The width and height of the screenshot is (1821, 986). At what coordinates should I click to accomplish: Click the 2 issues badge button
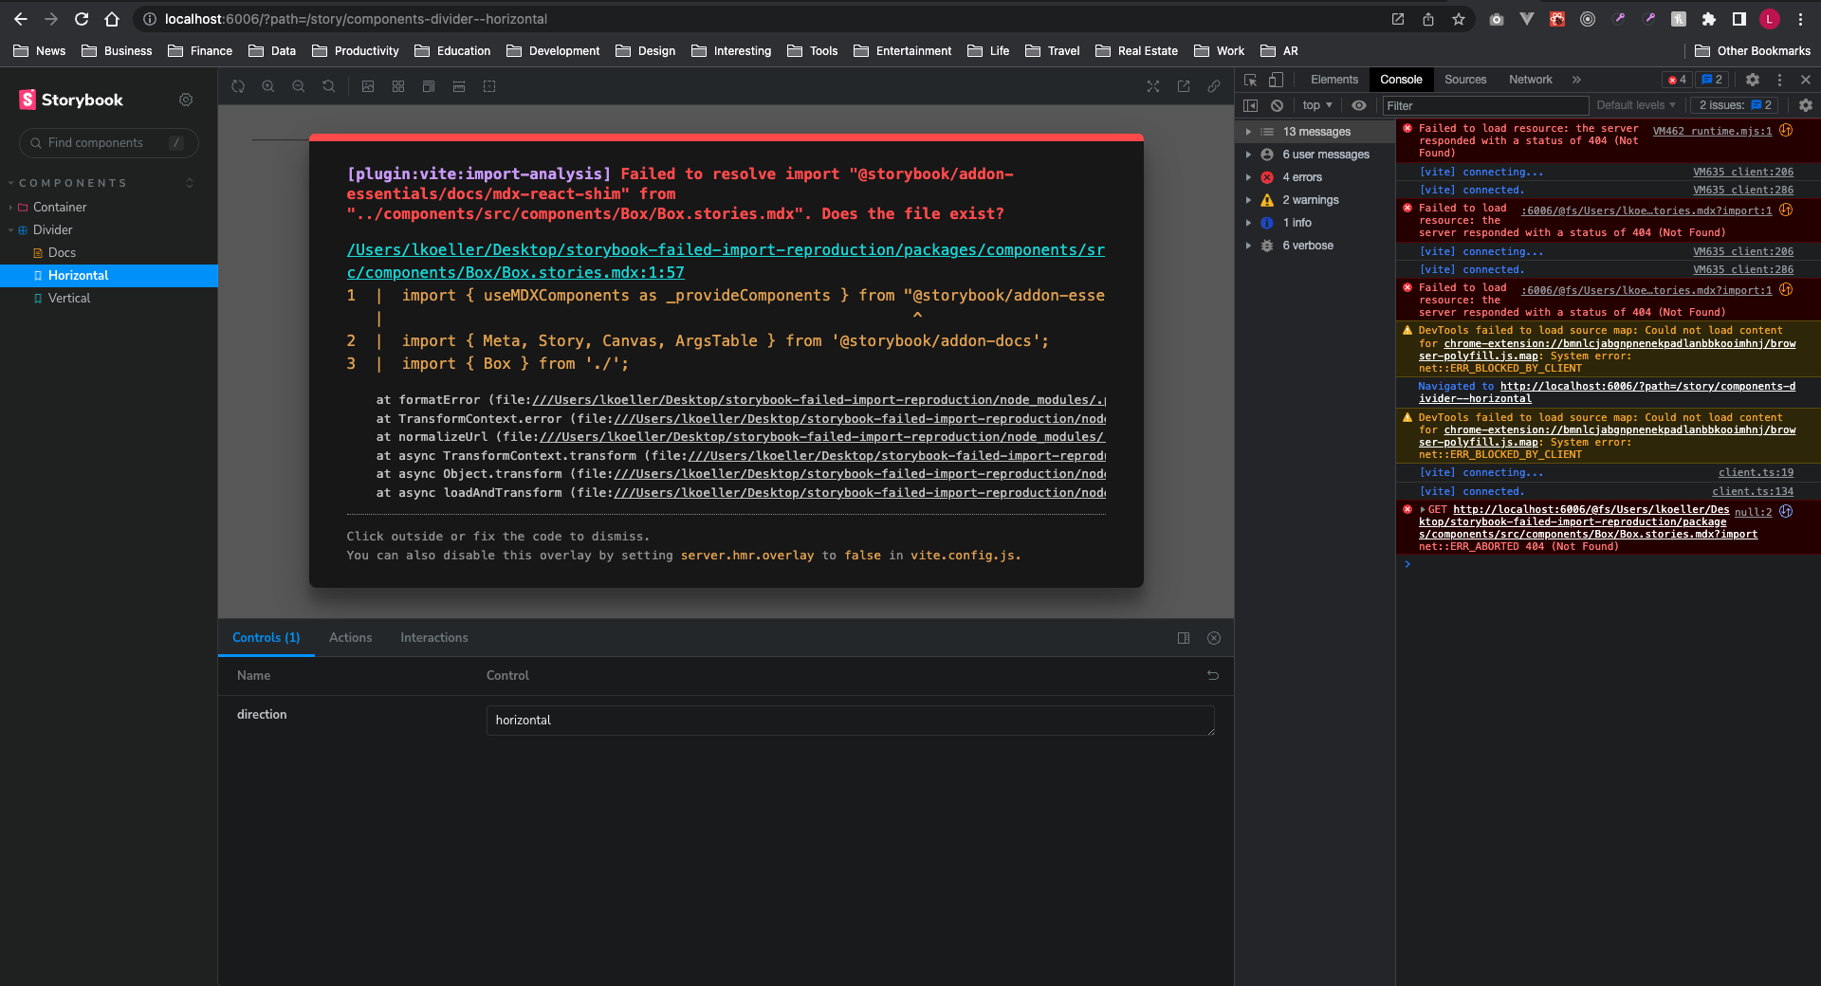click(x=1735, y=105)
